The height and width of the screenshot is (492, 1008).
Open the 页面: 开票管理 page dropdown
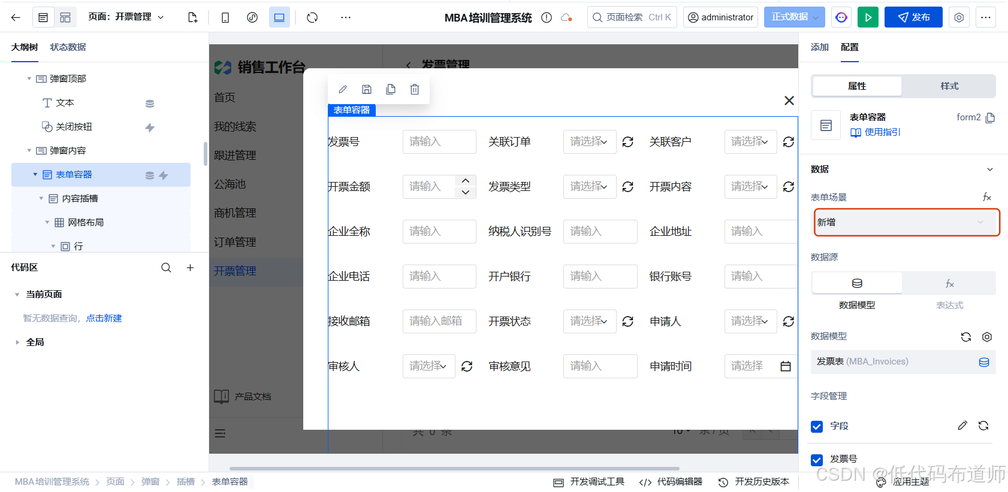coord(126,17)
